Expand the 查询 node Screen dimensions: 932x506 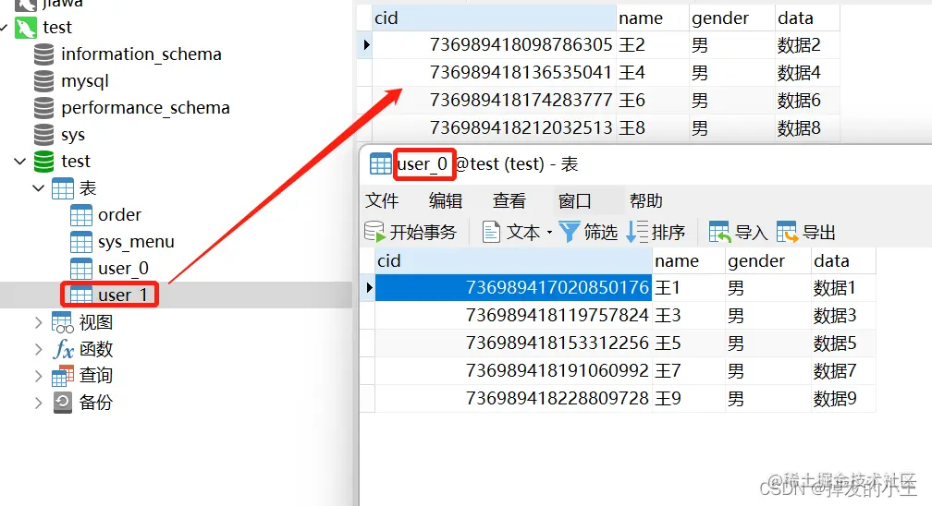coord(39,376)
